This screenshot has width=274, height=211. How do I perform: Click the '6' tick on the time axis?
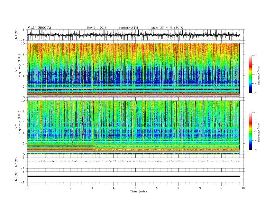click(x=157, y=188)
